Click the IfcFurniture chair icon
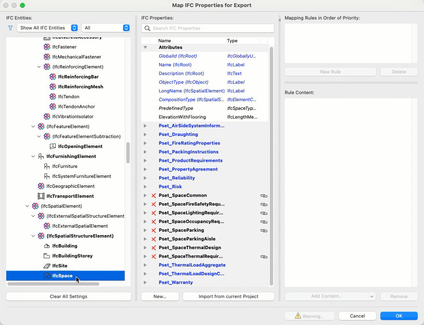Viewport: 424px width, 325px height. [47, 166]
